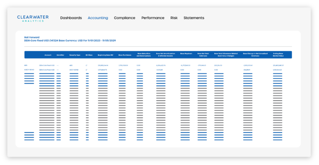Click Beginning Base MV value in AGCY BOND row
The image size is (319, 165).
[102, 70]
